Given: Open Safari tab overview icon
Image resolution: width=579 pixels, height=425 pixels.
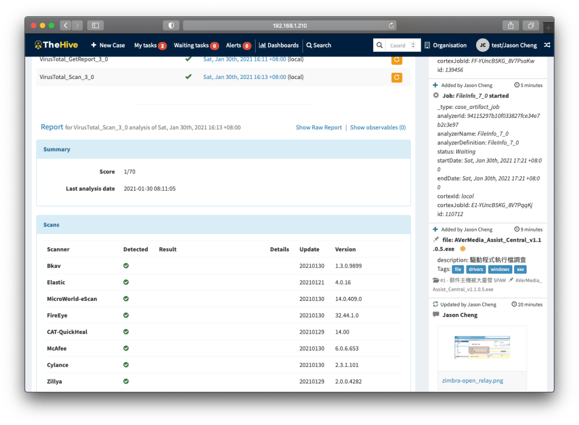Looking at the screenshot, I should click(531, 25).
